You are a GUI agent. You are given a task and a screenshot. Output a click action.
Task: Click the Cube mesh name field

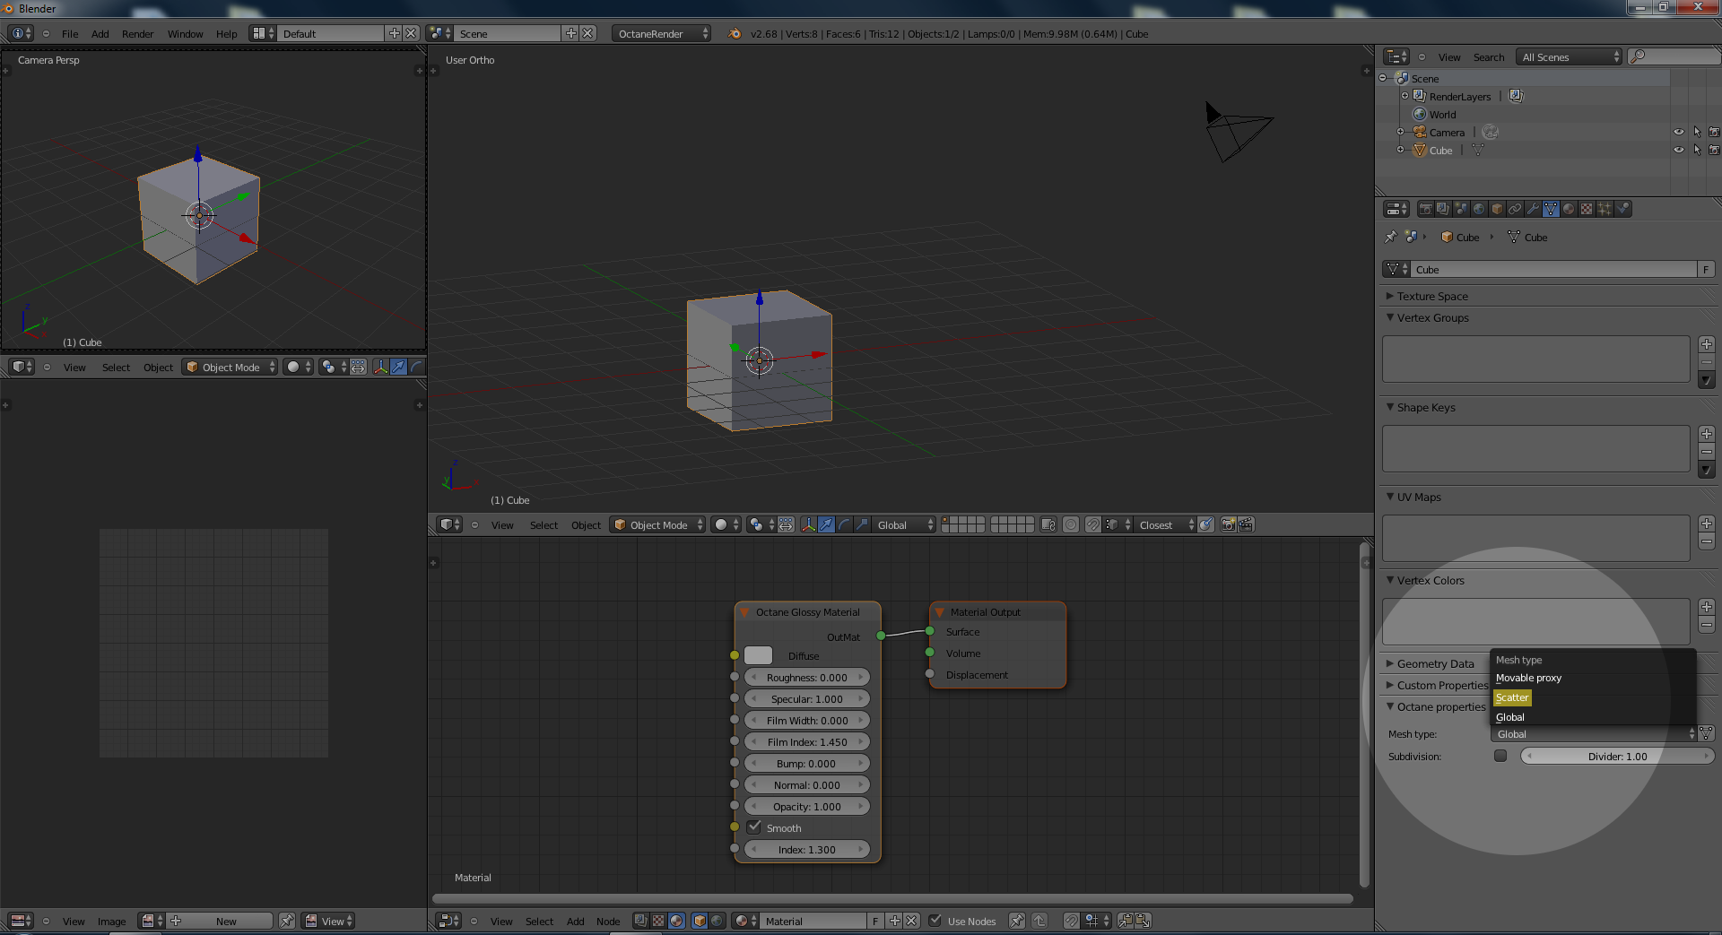pos(1555,269)
